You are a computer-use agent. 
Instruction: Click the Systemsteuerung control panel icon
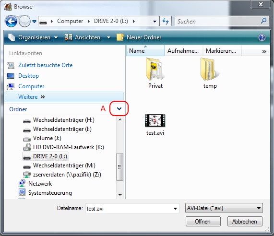tap(22, 192)
